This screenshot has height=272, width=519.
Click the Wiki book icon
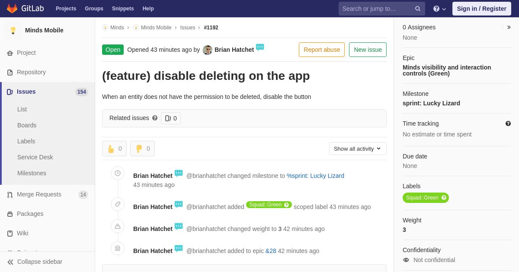pyautogui.click(x=10, y=234)
